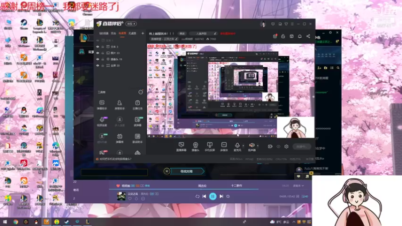Click the 寻找对局 button in the League client

pos(186,171)
